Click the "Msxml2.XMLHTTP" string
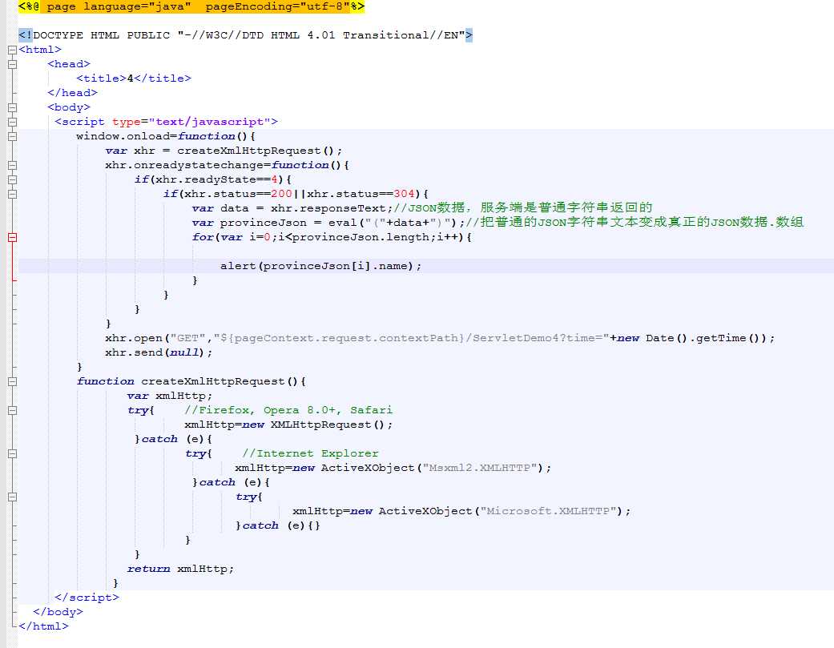The width and height of the screenshot is (834, 648). pos(479,468)
